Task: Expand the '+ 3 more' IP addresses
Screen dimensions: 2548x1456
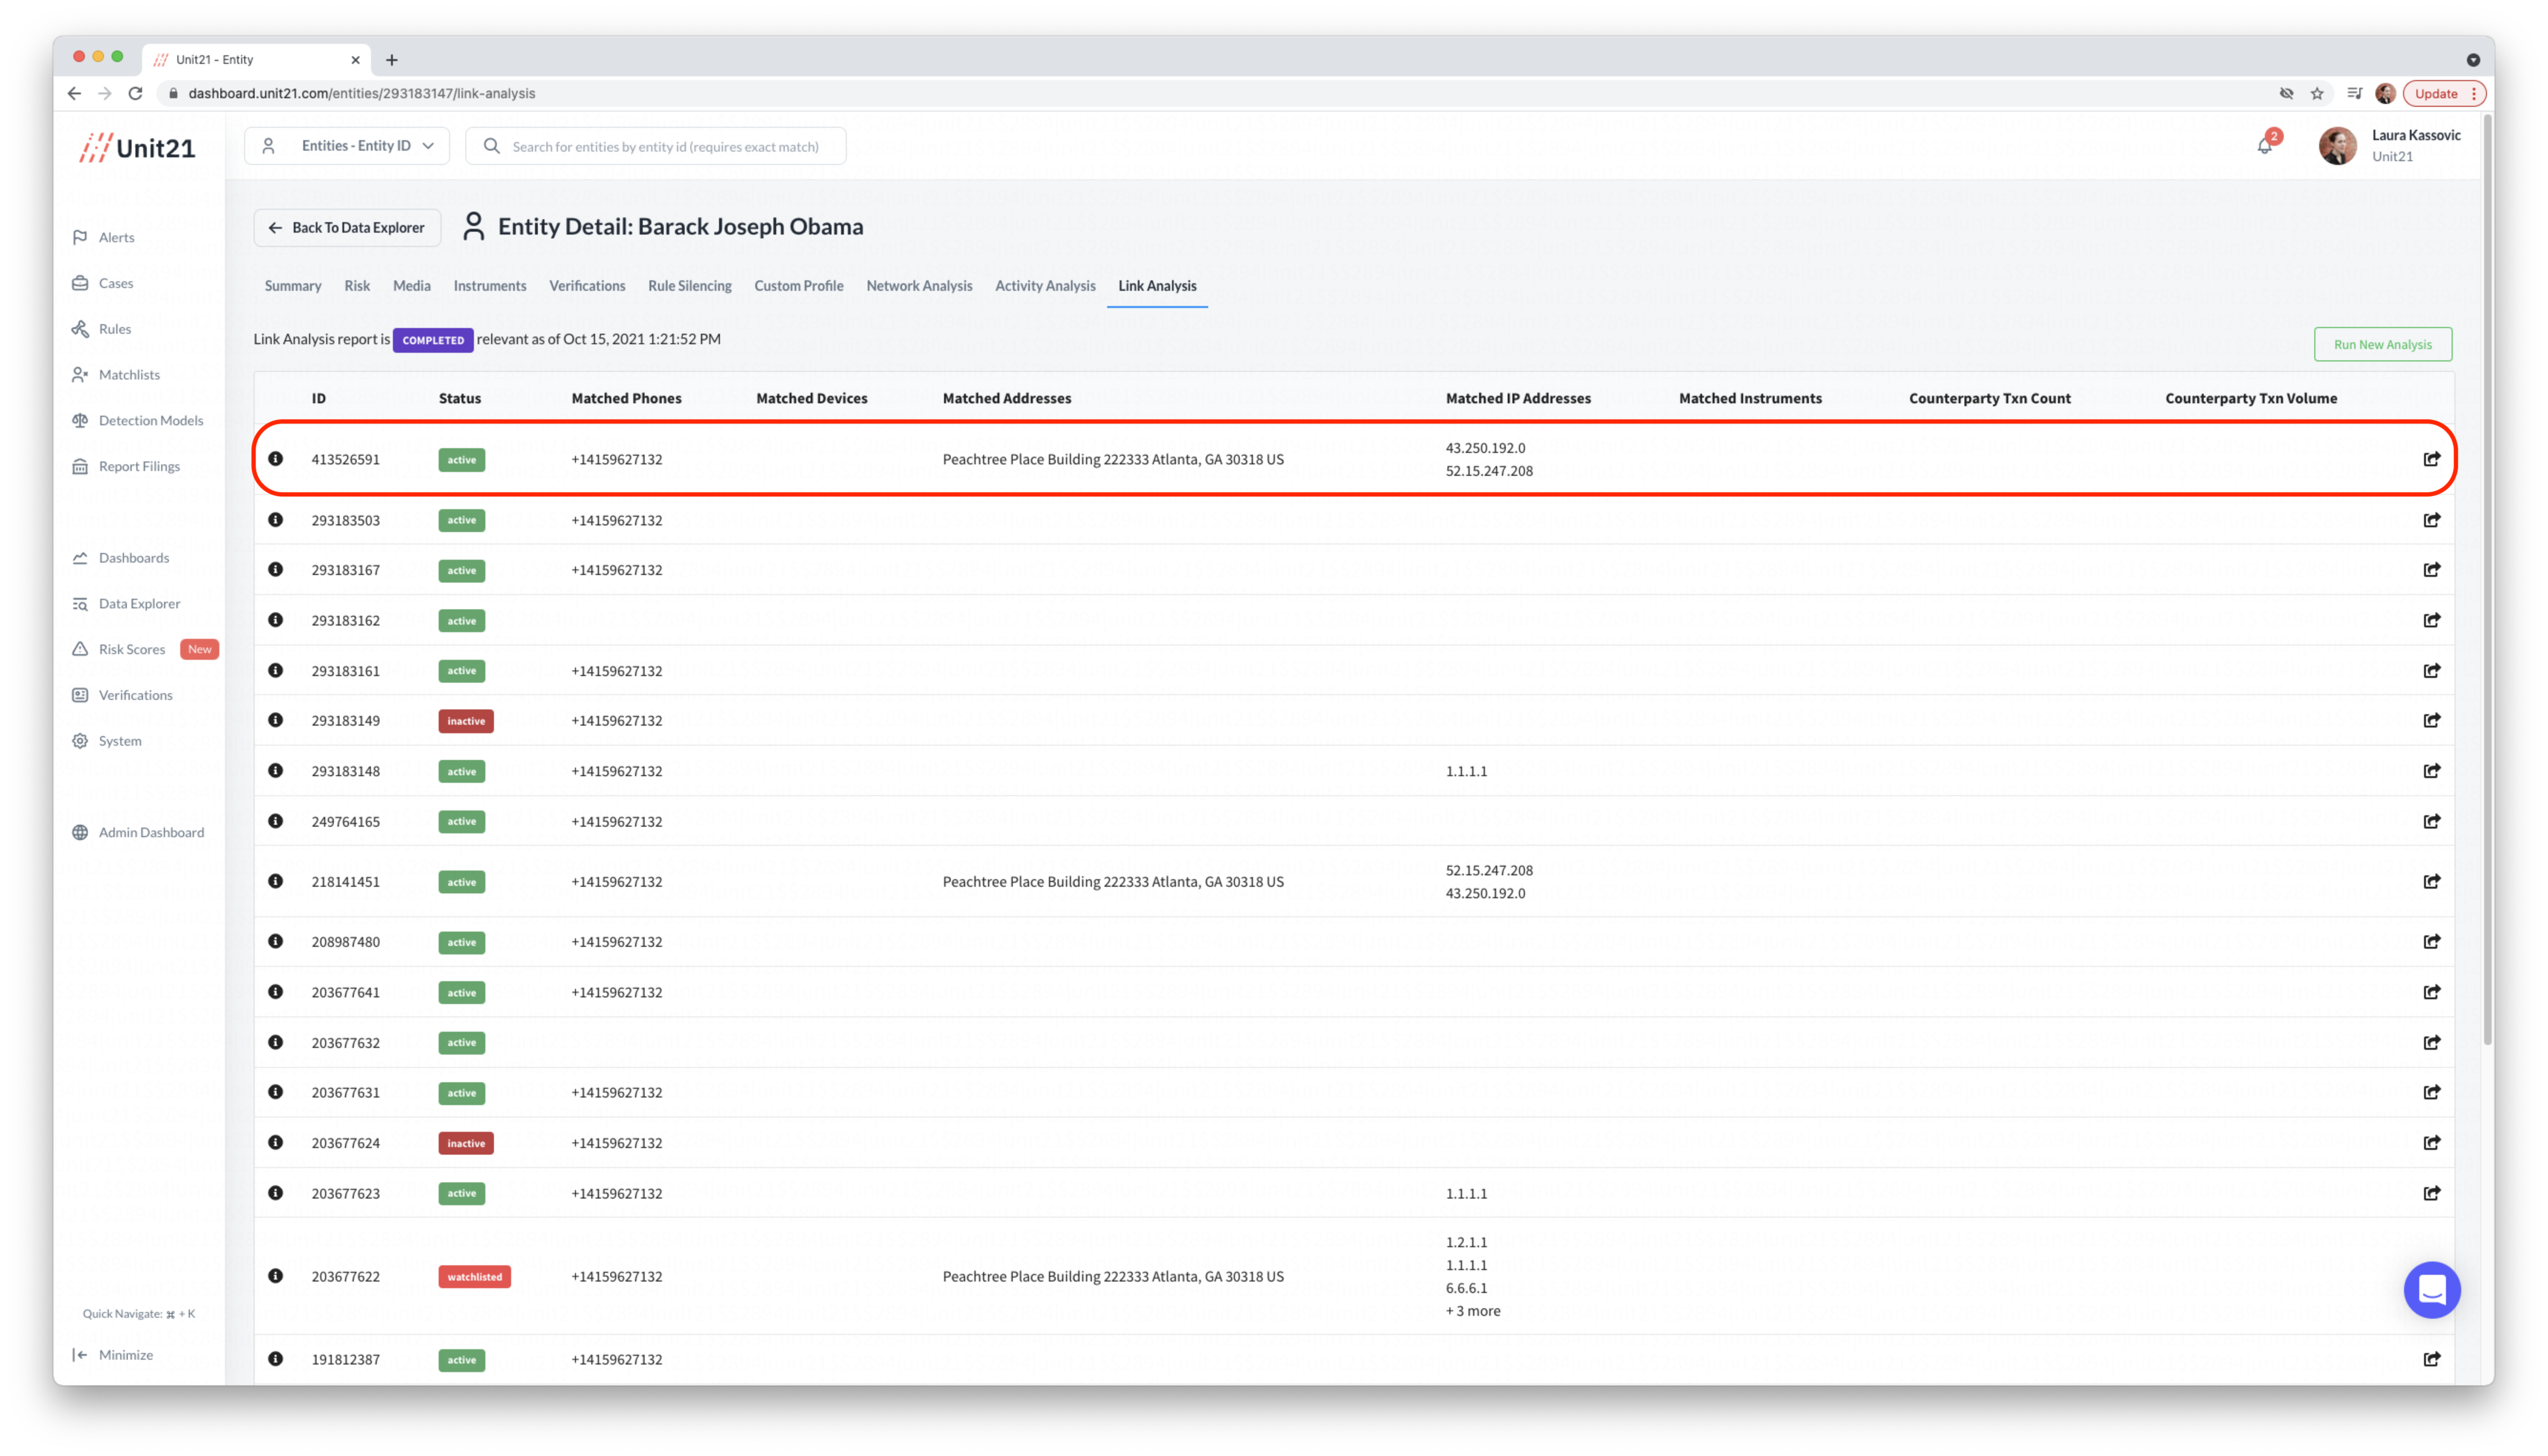Action: pyautogui.click(x=1472, y=1311)
